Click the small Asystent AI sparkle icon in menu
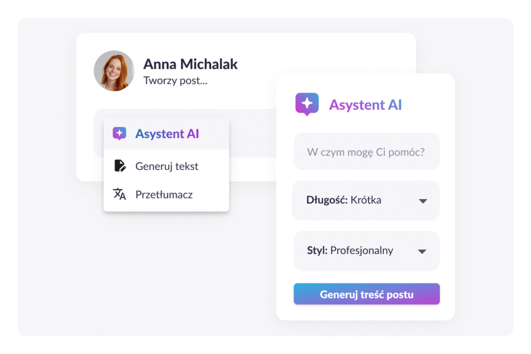This screenshot has height=354, width=531. [119, 134]
